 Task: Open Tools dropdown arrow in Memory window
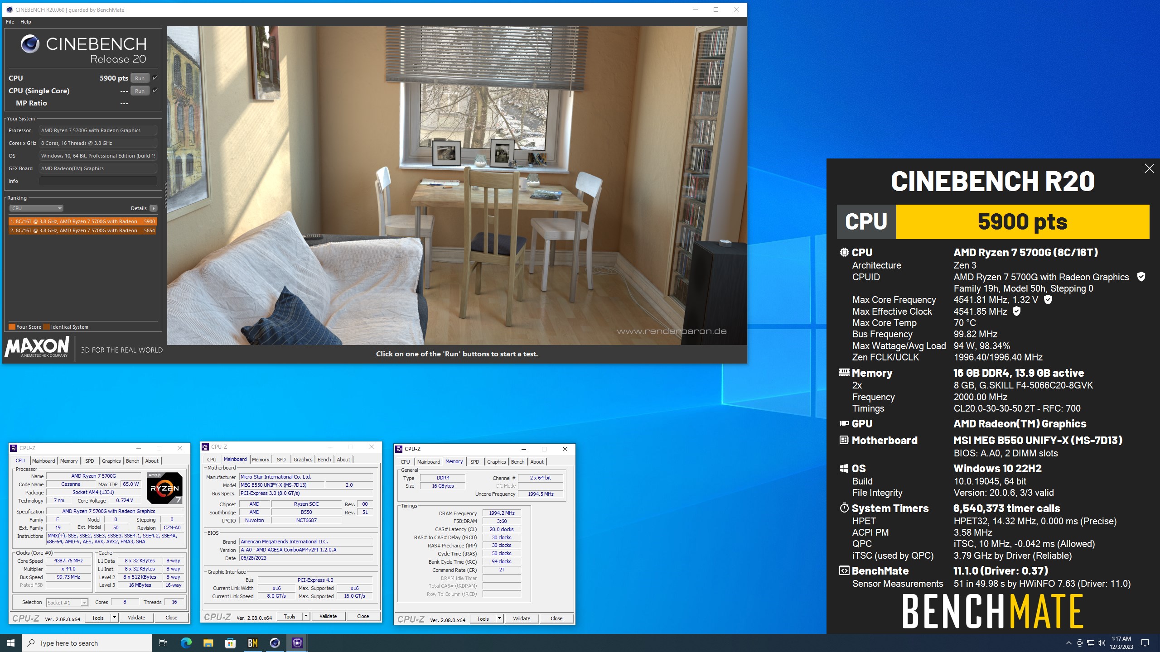coord(499,618)
